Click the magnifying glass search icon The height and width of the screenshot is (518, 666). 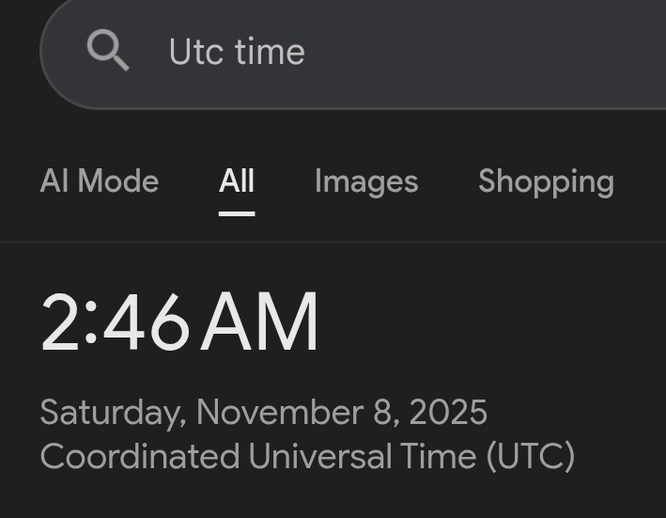coord(108,50)
